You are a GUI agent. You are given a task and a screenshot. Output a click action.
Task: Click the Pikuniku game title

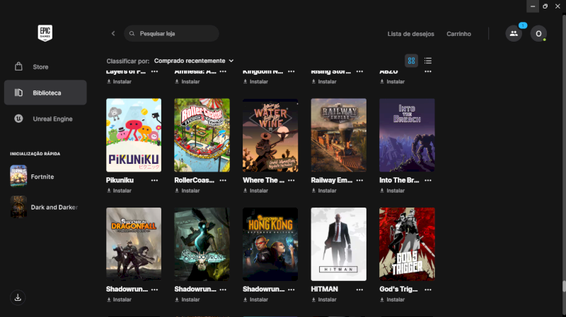[x=120, y=180]
